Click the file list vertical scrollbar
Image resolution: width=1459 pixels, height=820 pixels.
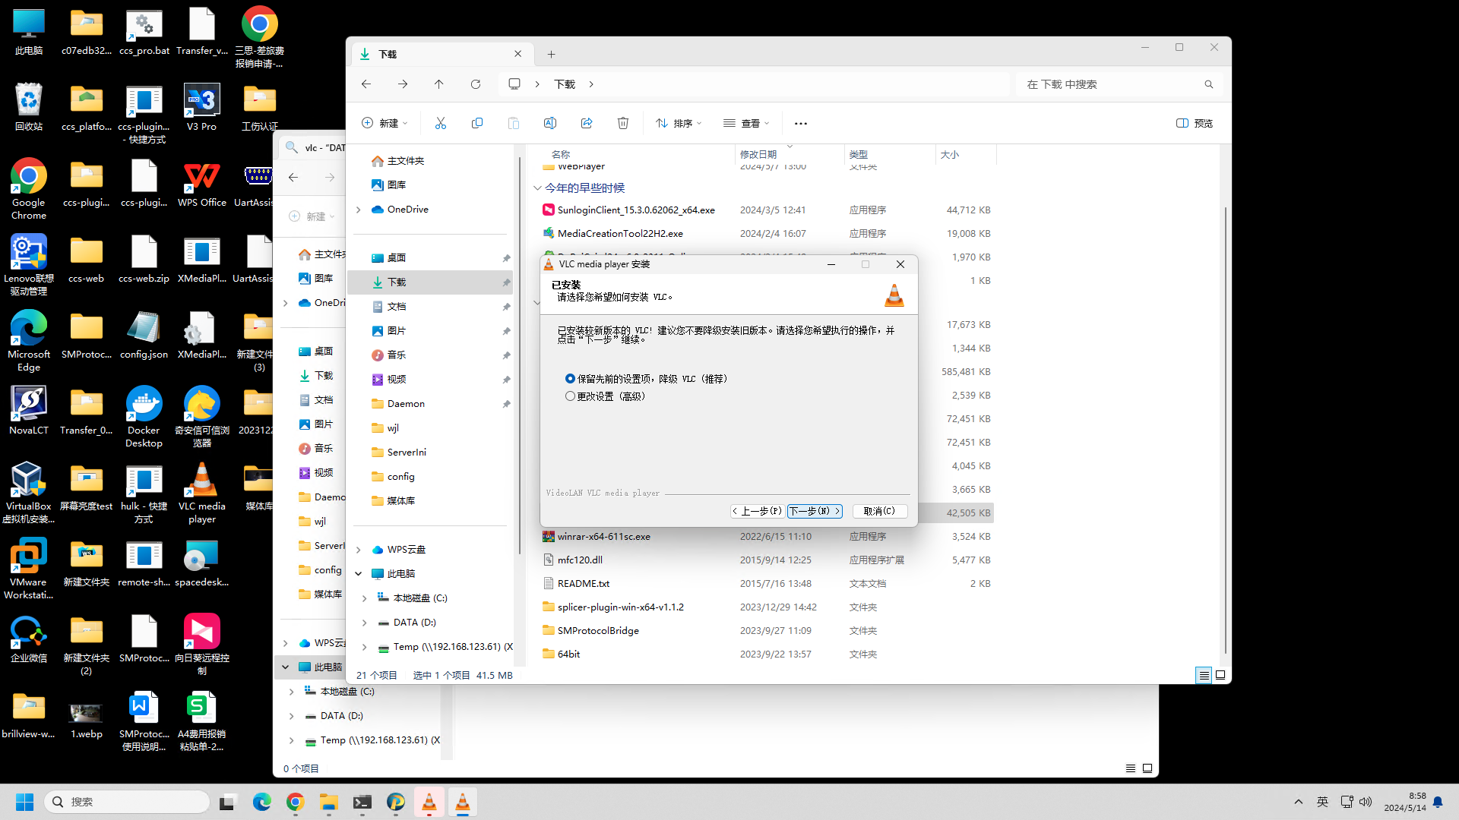(x=1224, y=429)
